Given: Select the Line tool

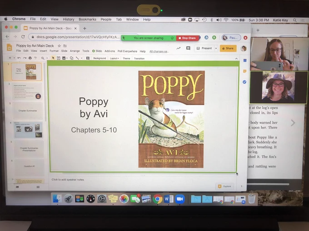Looking at the screenshot, I should click(x=77, y=58).
